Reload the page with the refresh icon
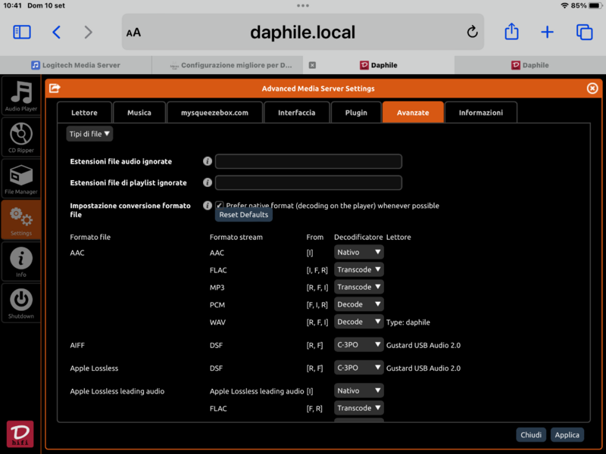The height and width of the screenshot is (454, 606). (x=472, y=32)
